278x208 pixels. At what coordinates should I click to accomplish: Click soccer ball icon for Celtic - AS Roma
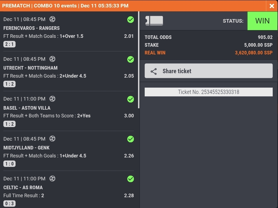click(x=52, y=178)
